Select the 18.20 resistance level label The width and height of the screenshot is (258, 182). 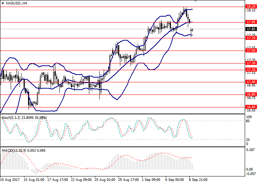pyautogui.click(x=251, y=7)
